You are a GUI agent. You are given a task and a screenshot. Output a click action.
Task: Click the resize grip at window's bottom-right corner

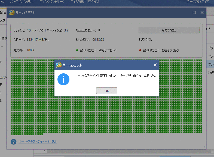coord(204,147)
